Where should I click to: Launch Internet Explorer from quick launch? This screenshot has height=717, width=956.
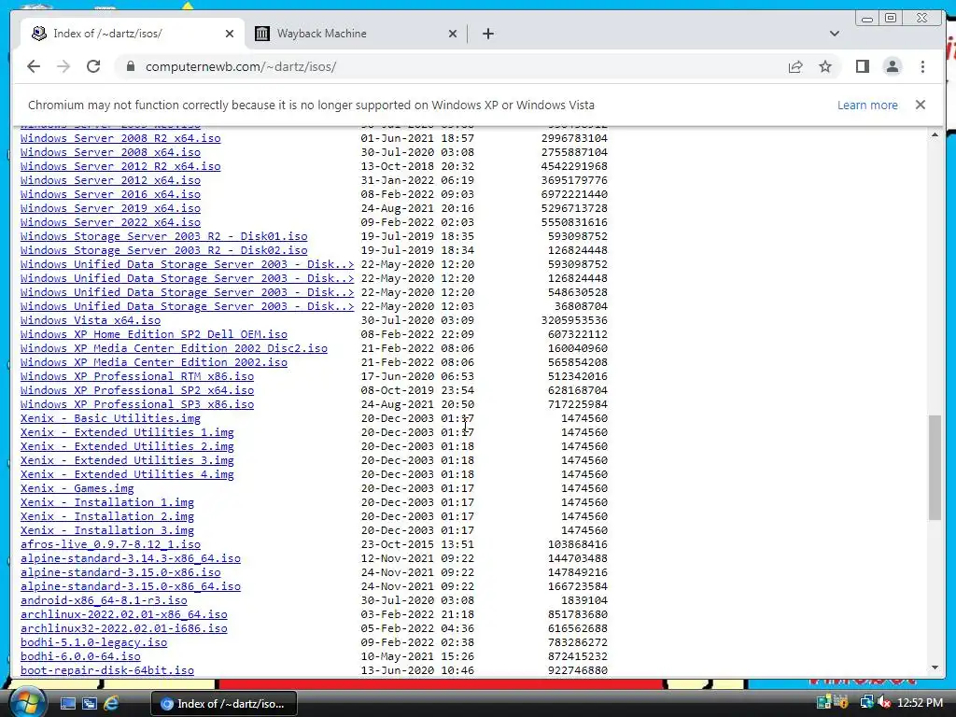(111, 704)
